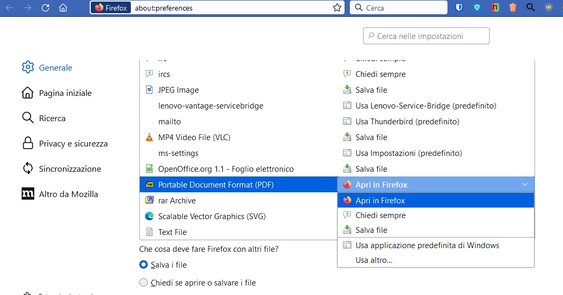
Task: Open Sincronizzazione settings category
Action: 61,169
